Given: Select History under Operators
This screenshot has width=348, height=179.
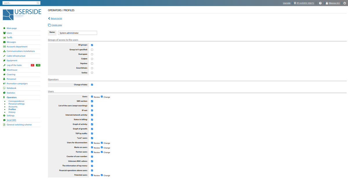Looking at the screenshot, I should tap(12, 112).
